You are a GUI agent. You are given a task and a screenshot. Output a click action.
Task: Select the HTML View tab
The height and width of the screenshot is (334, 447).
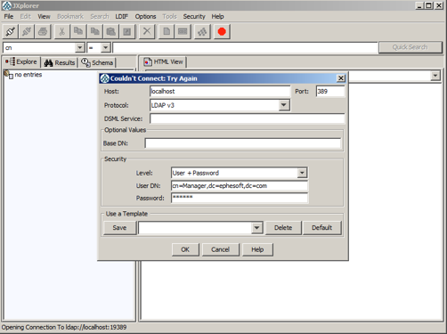[164, 61]
